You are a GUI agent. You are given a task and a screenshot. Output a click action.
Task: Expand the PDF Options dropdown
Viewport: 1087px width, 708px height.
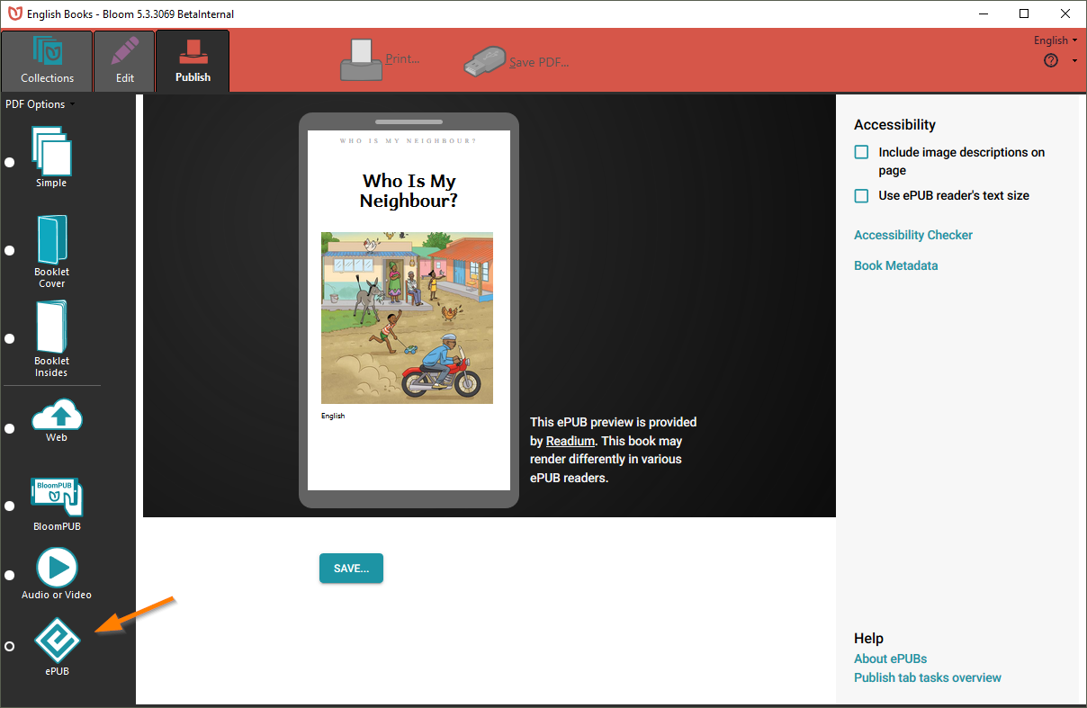click(x=40, y=104)
